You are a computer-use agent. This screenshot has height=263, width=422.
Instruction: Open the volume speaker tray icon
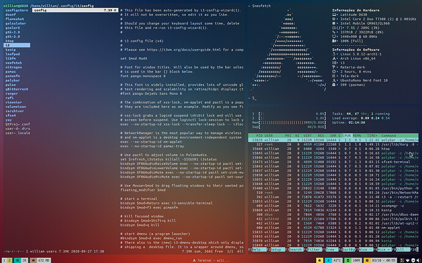418,261
